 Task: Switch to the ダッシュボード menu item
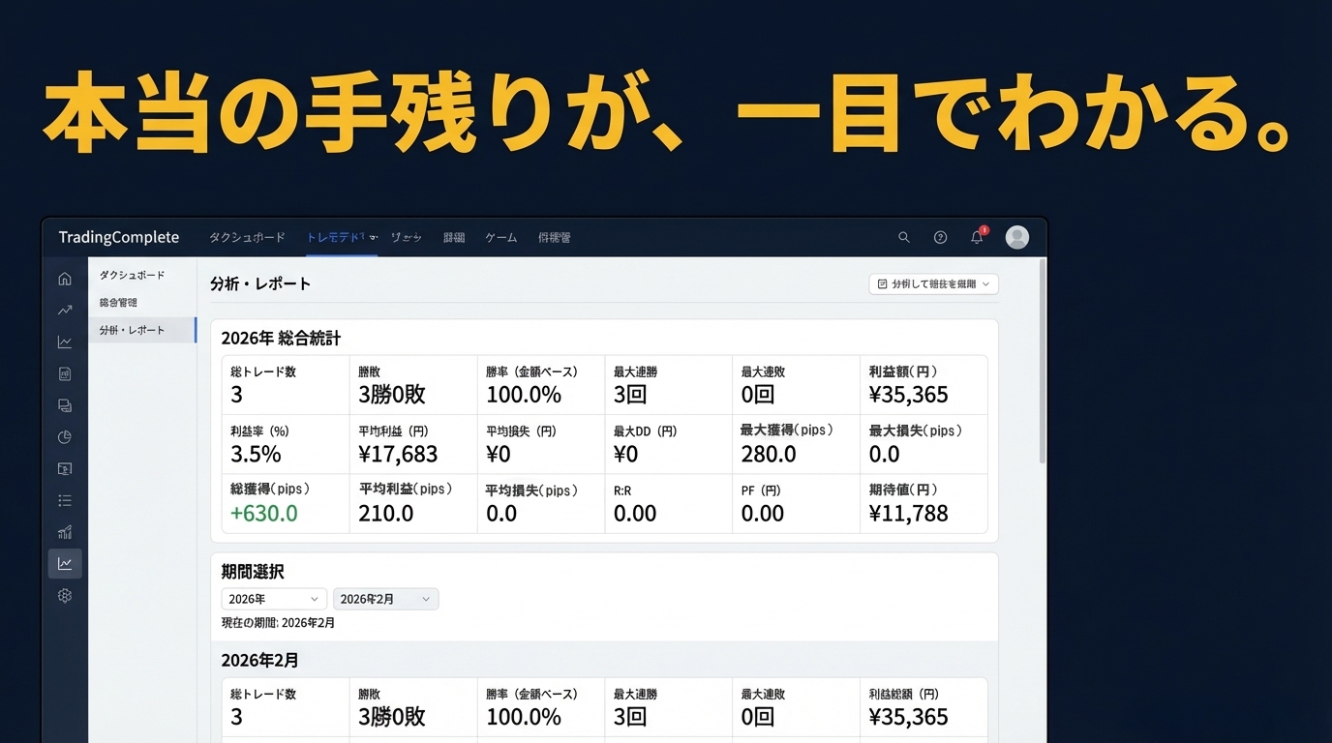pos(248,235)
